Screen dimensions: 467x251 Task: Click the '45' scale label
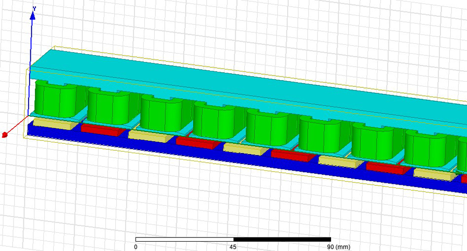(233, 247)
